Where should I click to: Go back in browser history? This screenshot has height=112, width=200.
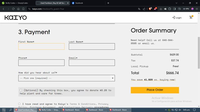click(x=3, y=9)
